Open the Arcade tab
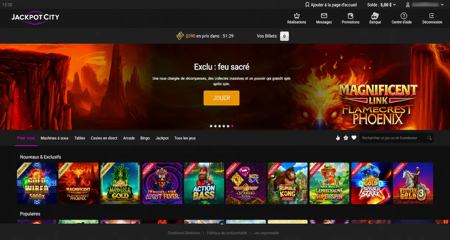Image resolution: width=450 pixels, height=240 pixels. coord(129,138)
